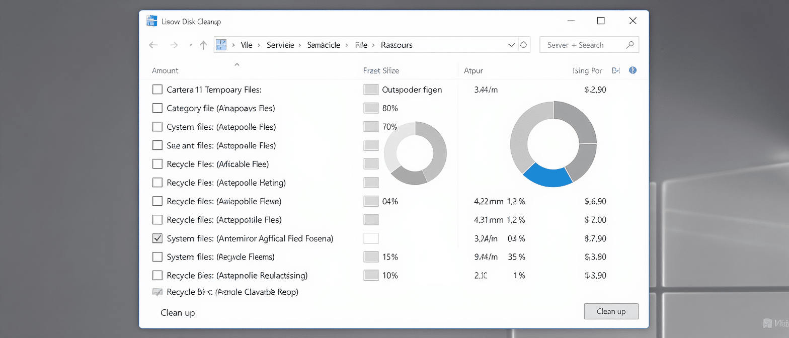Expand the recent locations dropdown arrow

point(190,45)
